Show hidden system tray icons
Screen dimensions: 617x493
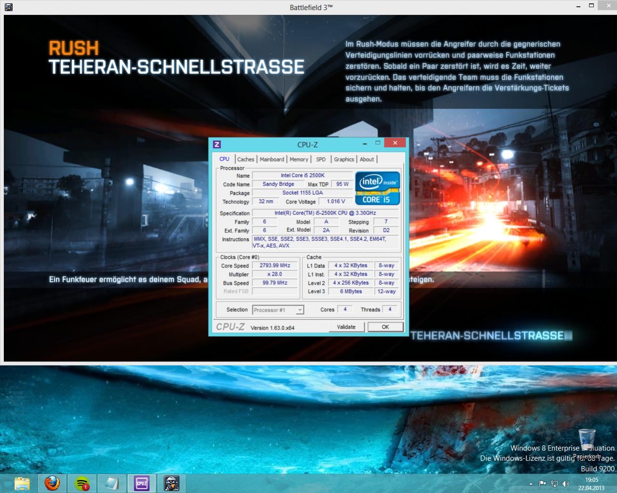531,484
